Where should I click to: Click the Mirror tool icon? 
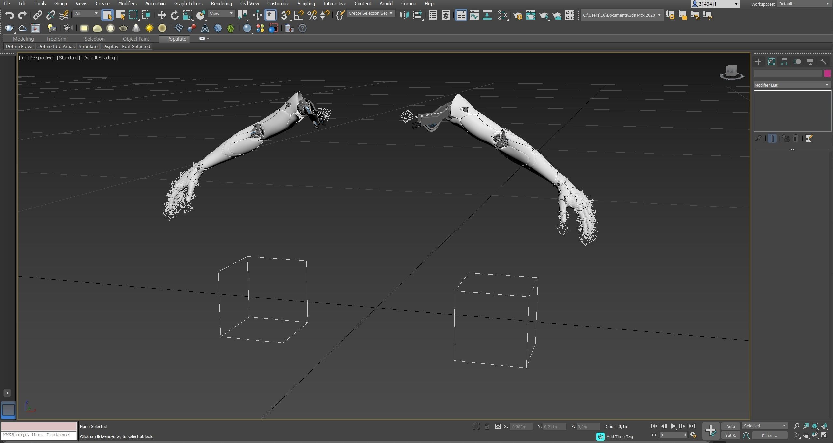tap(404, 15)
